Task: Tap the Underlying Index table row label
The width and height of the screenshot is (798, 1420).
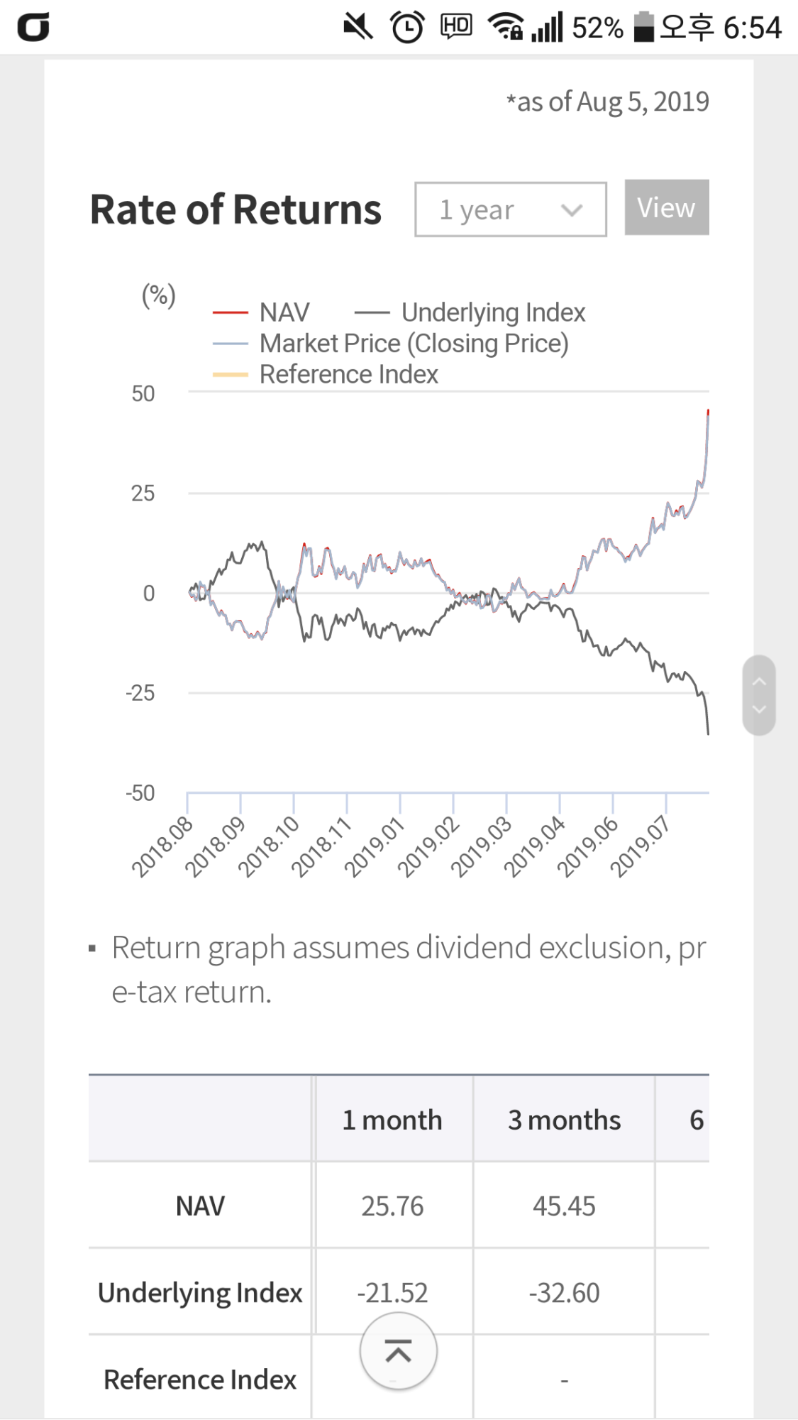Action: (x=200, y=1293)
